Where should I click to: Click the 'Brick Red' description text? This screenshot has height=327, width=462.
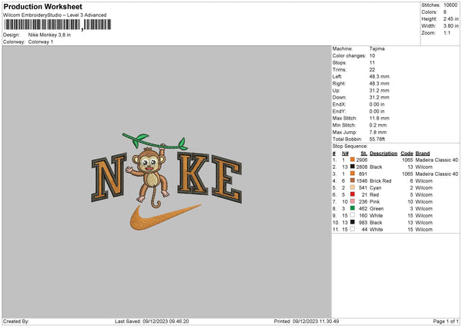pyautogui.click(x=380, y=181)
